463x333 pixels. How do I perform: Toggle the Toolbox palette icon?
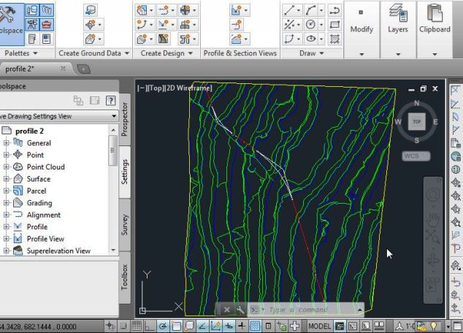47,25
